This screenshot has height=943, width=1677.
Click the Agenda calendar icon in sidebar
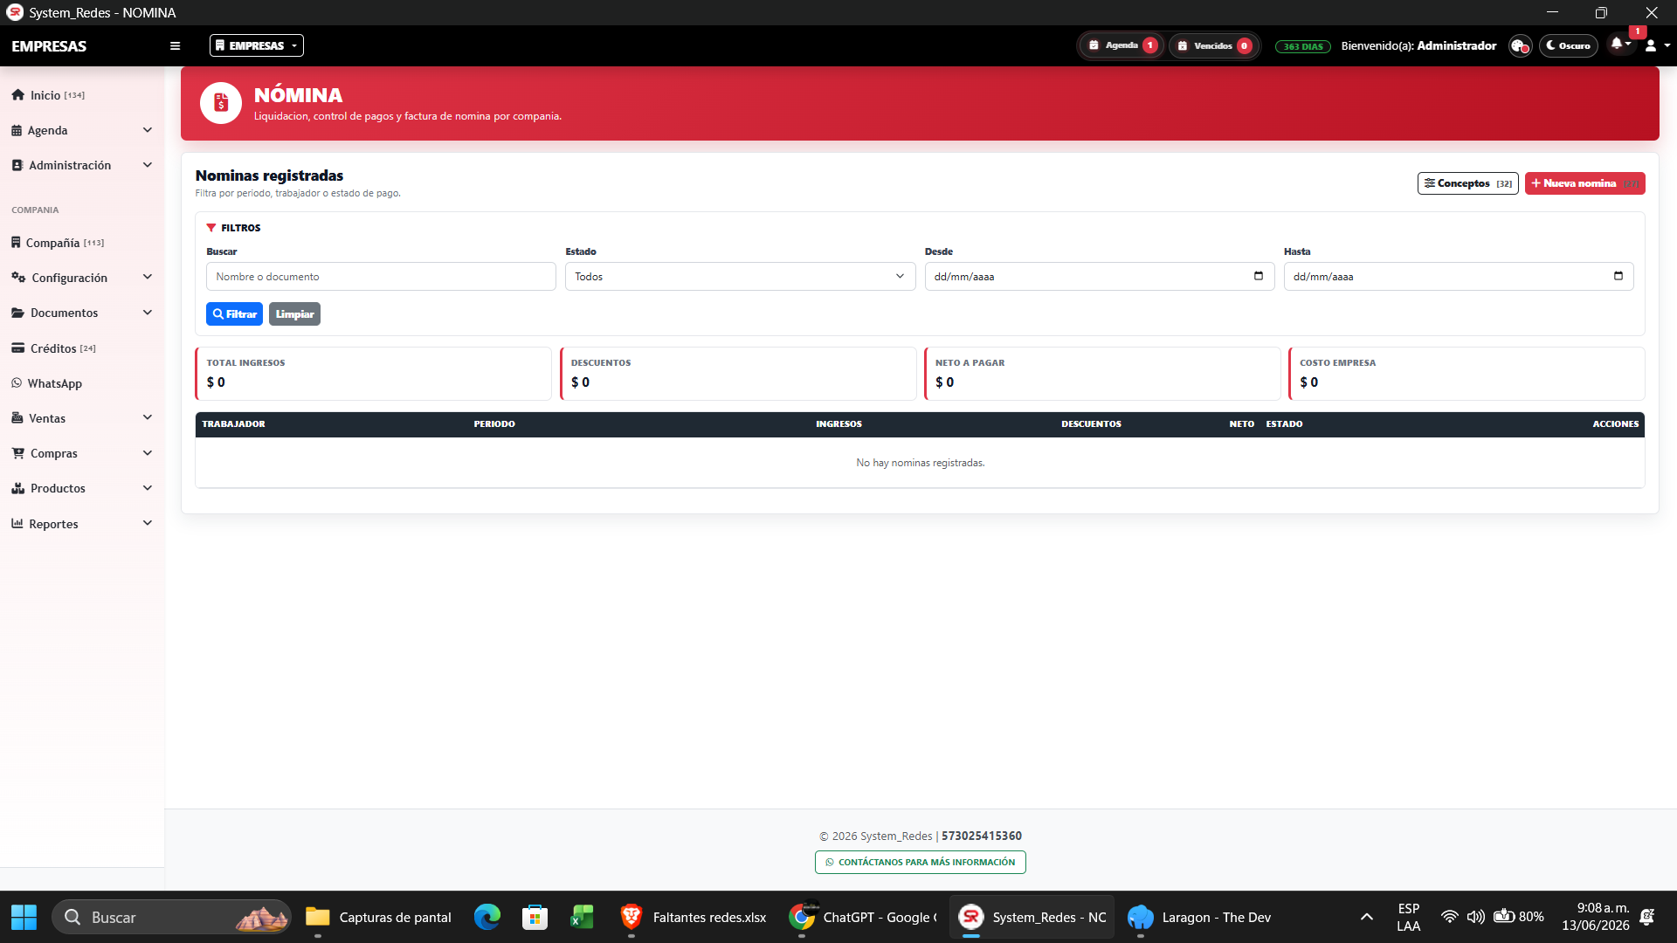(x=17, y=130)
